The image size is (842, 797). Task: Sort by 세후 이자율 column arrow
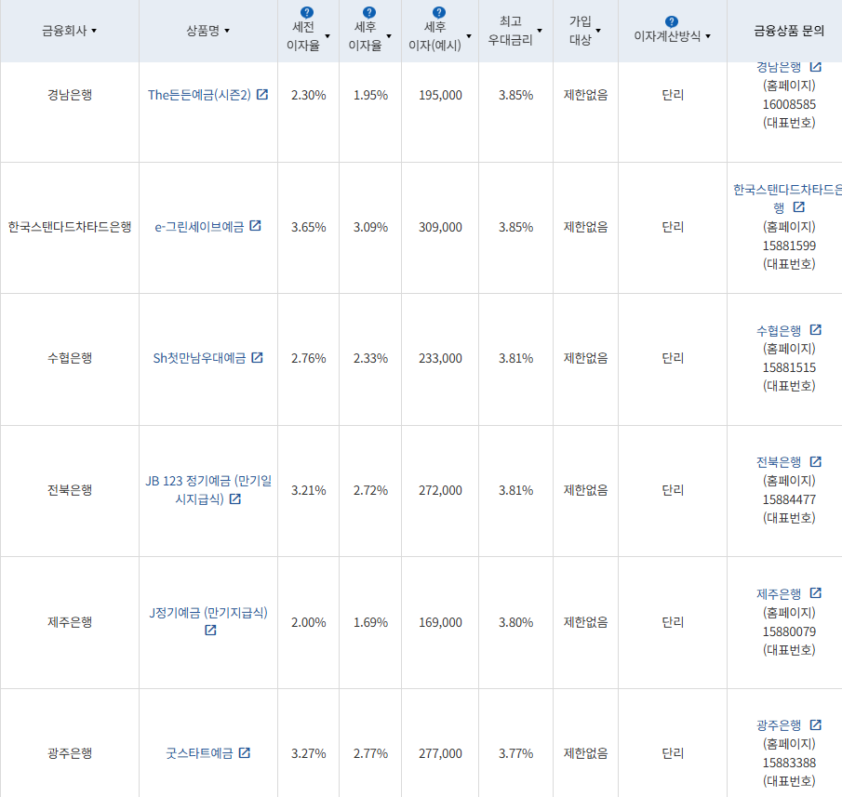(389, 36)
